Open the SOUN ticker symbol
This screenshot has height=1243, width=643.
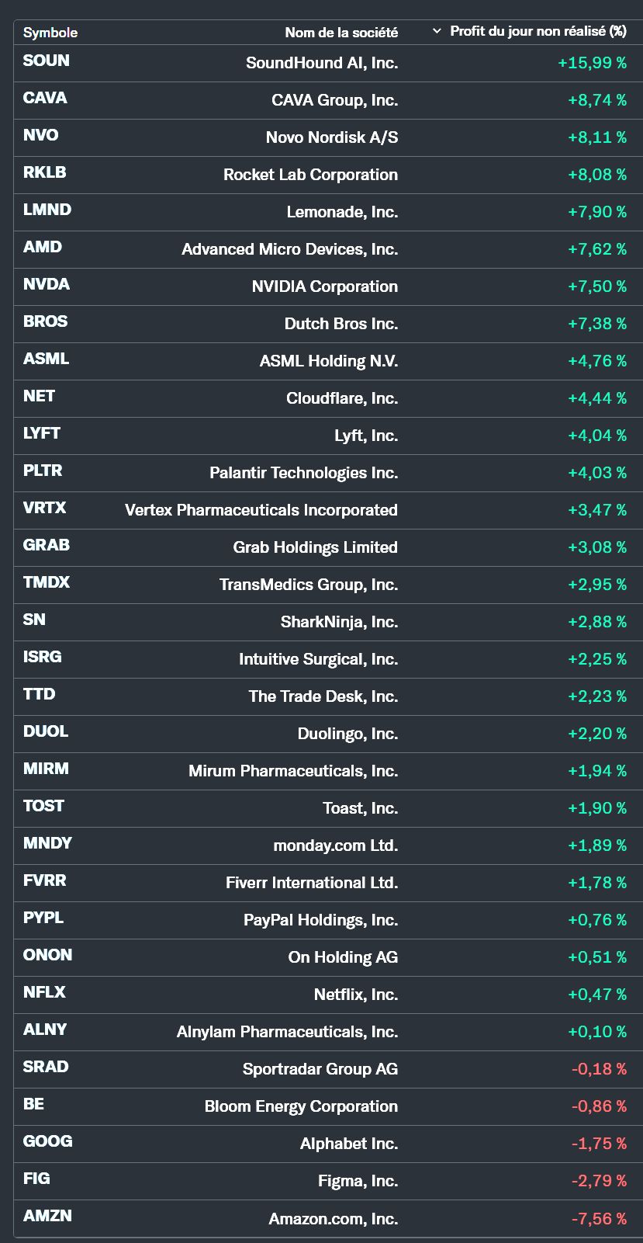[x=47, y=61]
